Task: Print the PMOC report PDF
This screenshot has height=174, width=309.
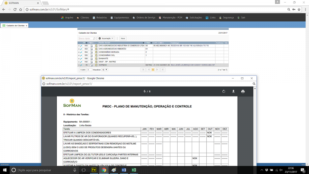Action: click(243, 91)
